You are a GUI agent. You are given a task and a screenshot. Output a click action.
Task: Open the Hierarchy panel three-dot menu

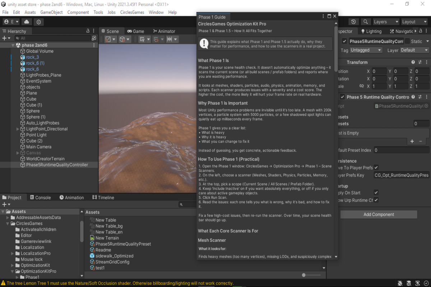point(94,31)
